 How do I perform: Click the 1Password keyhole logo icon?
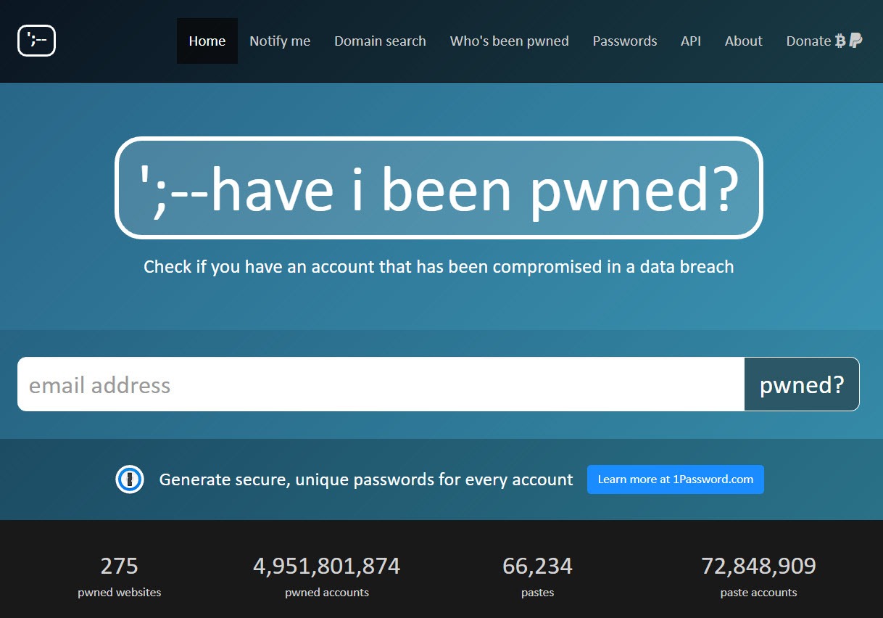click(x=130, y=479)
